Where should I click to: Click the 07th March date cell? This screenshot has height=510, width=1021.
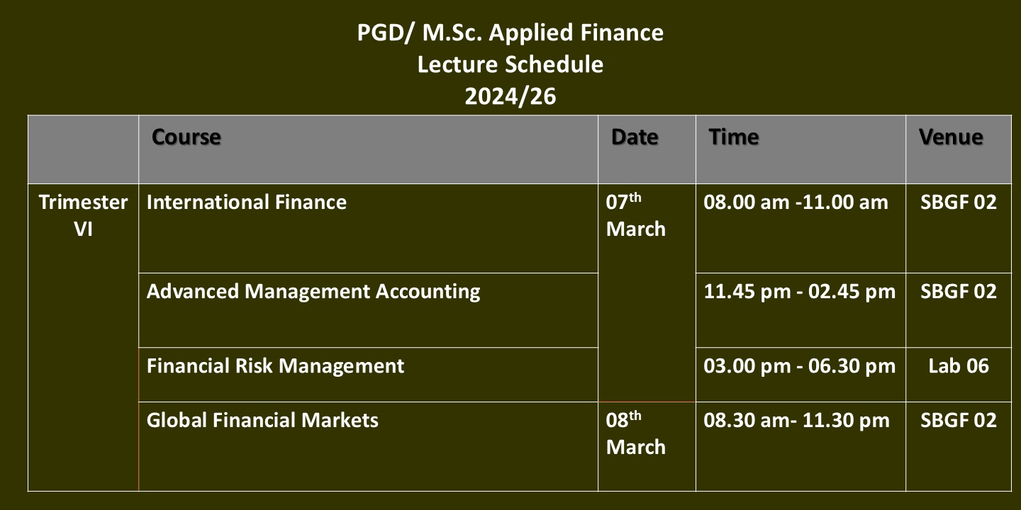click(x=635, y=215)
